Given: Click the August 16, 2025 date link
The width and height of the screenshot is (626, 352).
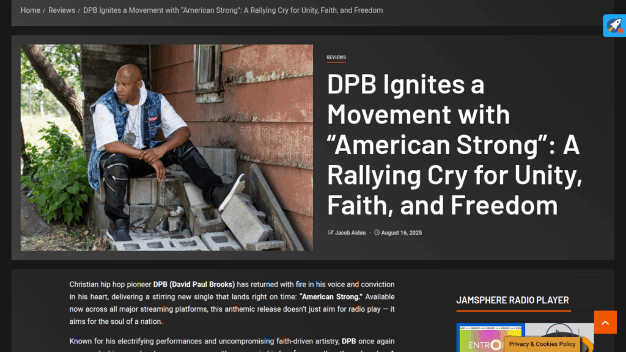Looking at the screenshot, I should (401, 233).
